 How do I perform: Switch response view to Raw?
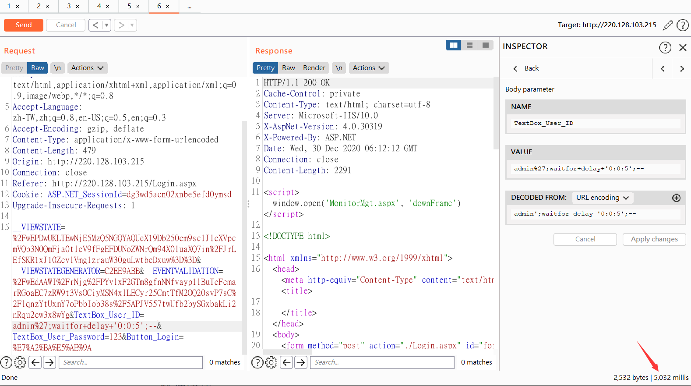coord(289,68)
